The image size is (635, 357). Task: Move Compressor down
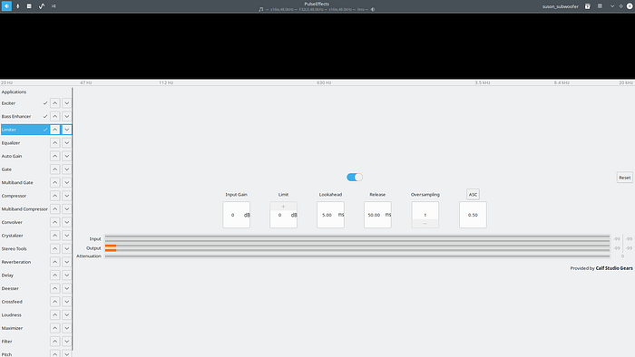pyautogui.click(x=66, y=196)
